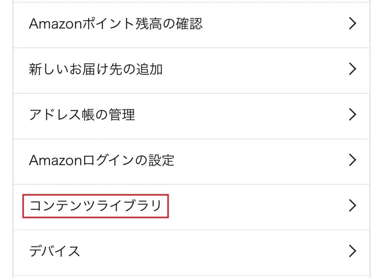Image resolution: width=383 pixels, height=278 pixels.
Task: Open コンテンツライブラリ via its right arrow
Action: (x=352, y=206)
